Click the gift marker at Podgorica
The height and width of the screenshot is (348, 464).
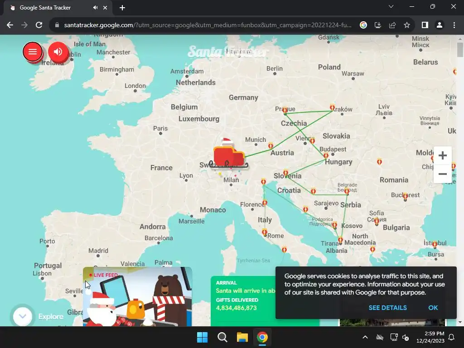pyautogui.click(x=334, y=225)
